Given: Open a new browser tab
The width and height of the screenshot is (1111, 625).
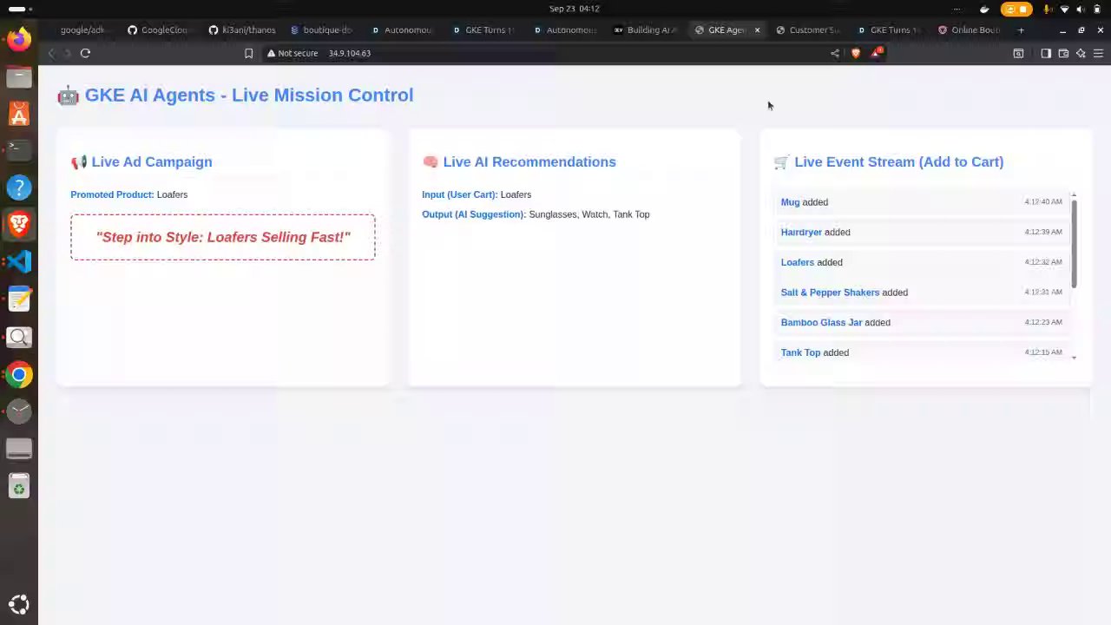Looking at the screenshot, I should pyautogui.click(x=1021, y=30).
